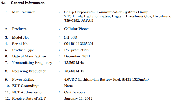Select model value 'SH-06D'
This screenshot has height=101, width=172.
[71, 37]
